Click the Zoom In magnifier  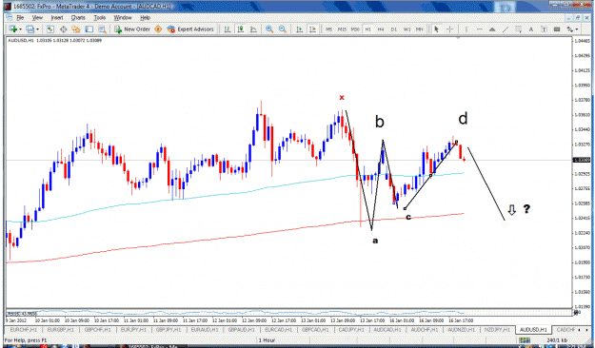269,29
